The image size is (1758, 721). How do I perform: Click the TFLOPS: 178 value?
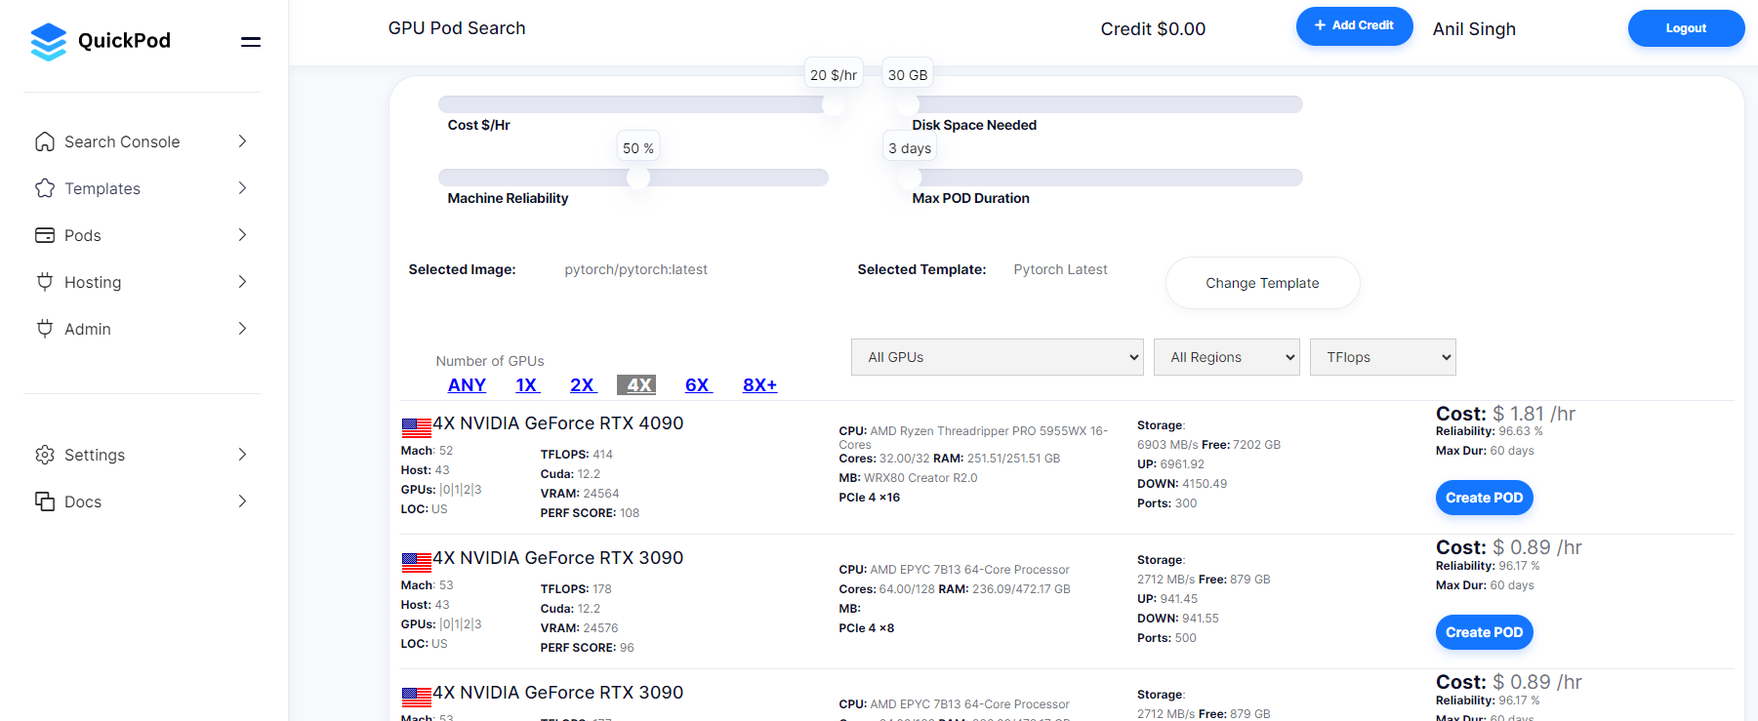[576, 589]
